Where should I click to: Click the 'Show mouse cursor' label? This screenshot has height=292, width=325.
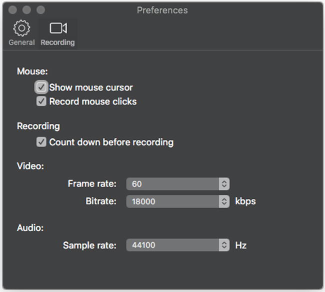tap(91, 87)
